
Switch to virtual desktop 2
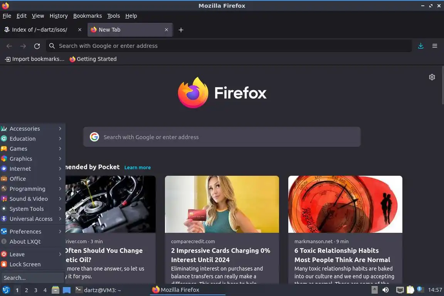26,290
